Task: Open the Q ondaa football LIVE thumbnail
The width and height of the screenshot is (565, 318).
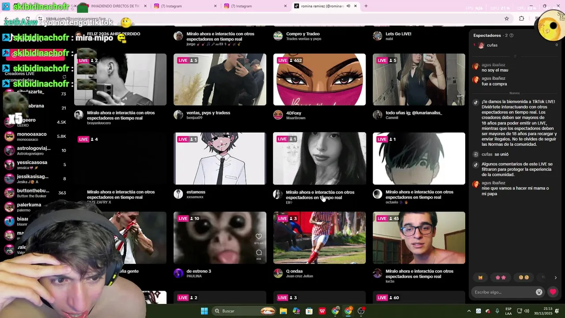Action: 320,238
